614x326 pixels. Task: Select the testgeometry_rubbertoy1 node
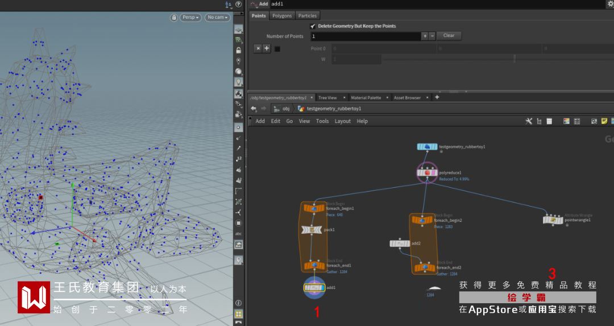[x=426, y=147]
